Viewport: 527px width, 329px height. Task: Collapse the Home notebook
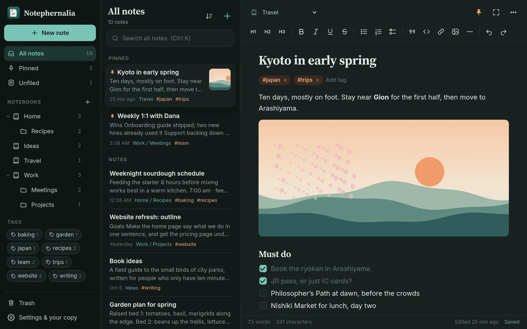pyautogui.click(x=8, y=116)
